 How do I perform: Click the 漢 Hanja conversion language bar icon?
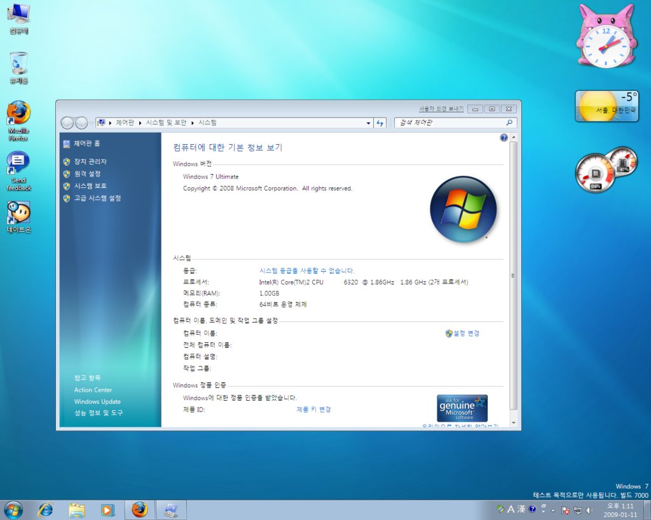point(521,509)
